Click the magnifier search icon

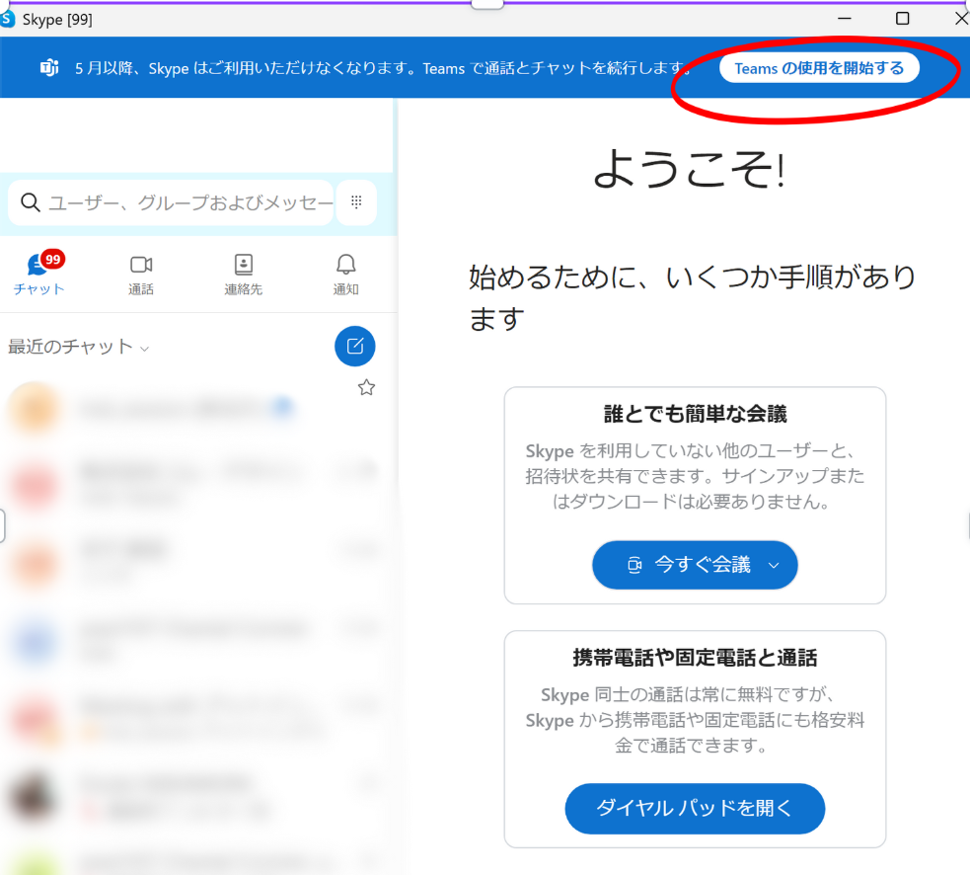(31, 202)
